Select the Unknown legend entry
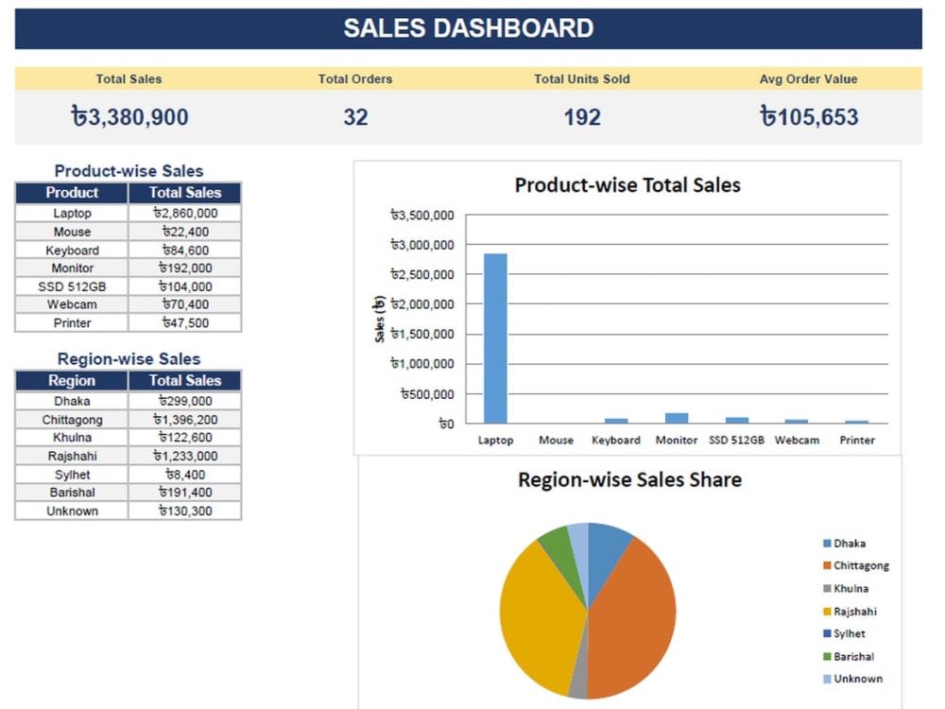The height and width of the screenshot is (709, 945). (852, 679)
